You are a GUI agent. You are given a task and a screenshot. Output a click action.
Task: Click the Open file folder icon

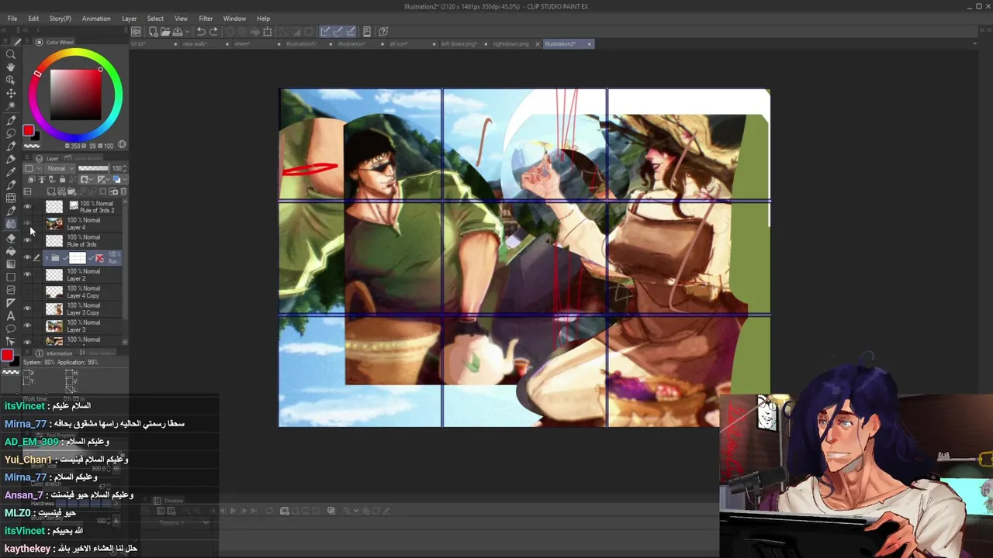(166, 32)
